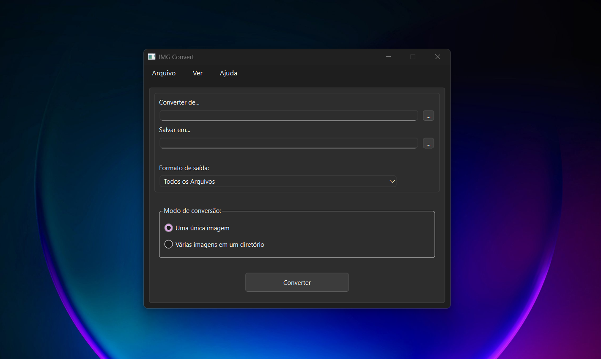Viewport: 601px width, 359px height.
Task: Click the "Uma única imagem" label text
Action: 203,228
